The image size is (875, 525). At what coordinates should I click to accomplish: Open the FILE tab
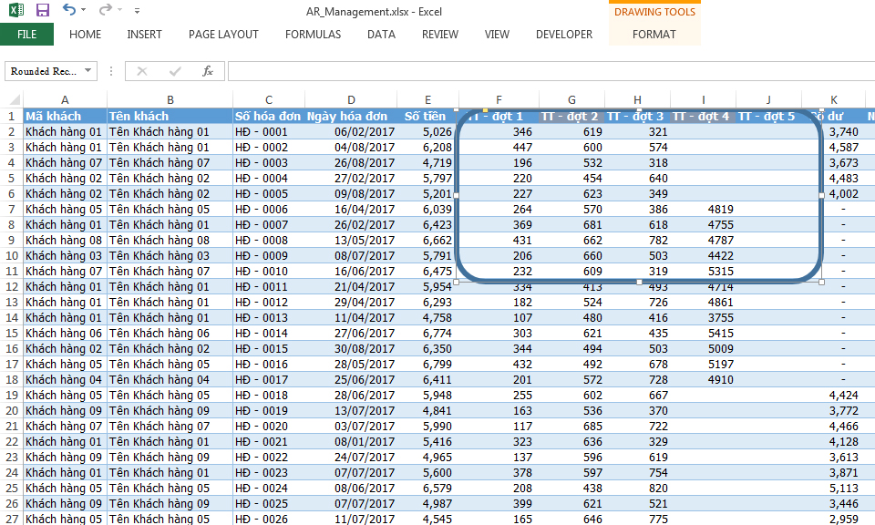tap(26, 35)
